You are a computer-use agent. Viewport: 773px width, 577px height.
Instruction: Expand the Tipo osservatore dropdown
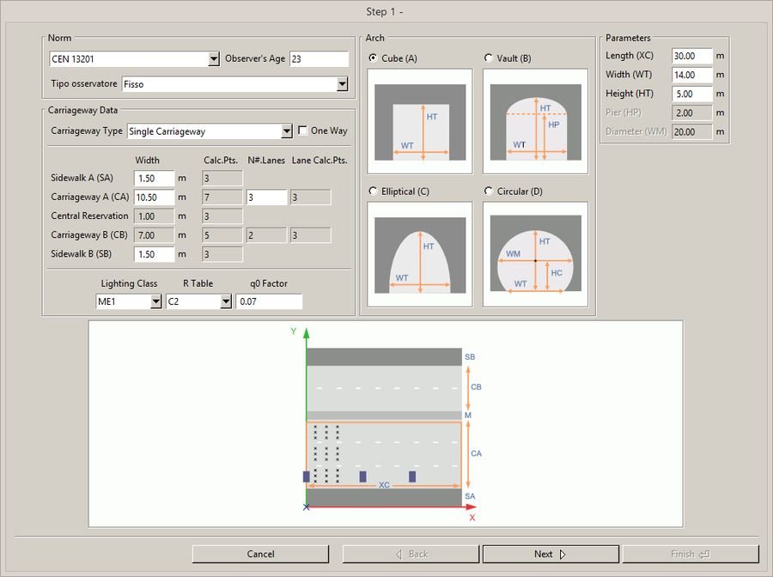[342, 84]
